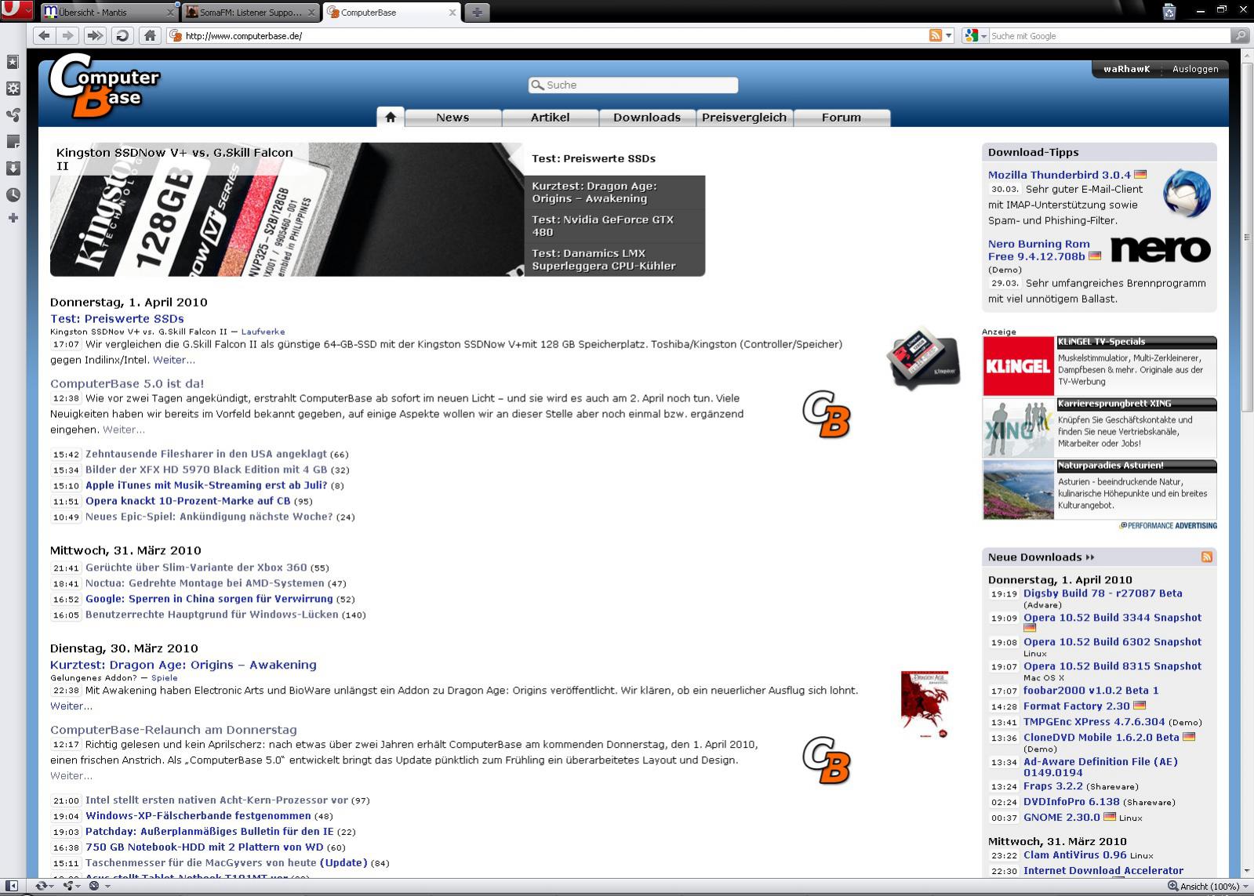Toggle the side panel with status bar button
Viewport: 1254px width, 896px height.
12,886
